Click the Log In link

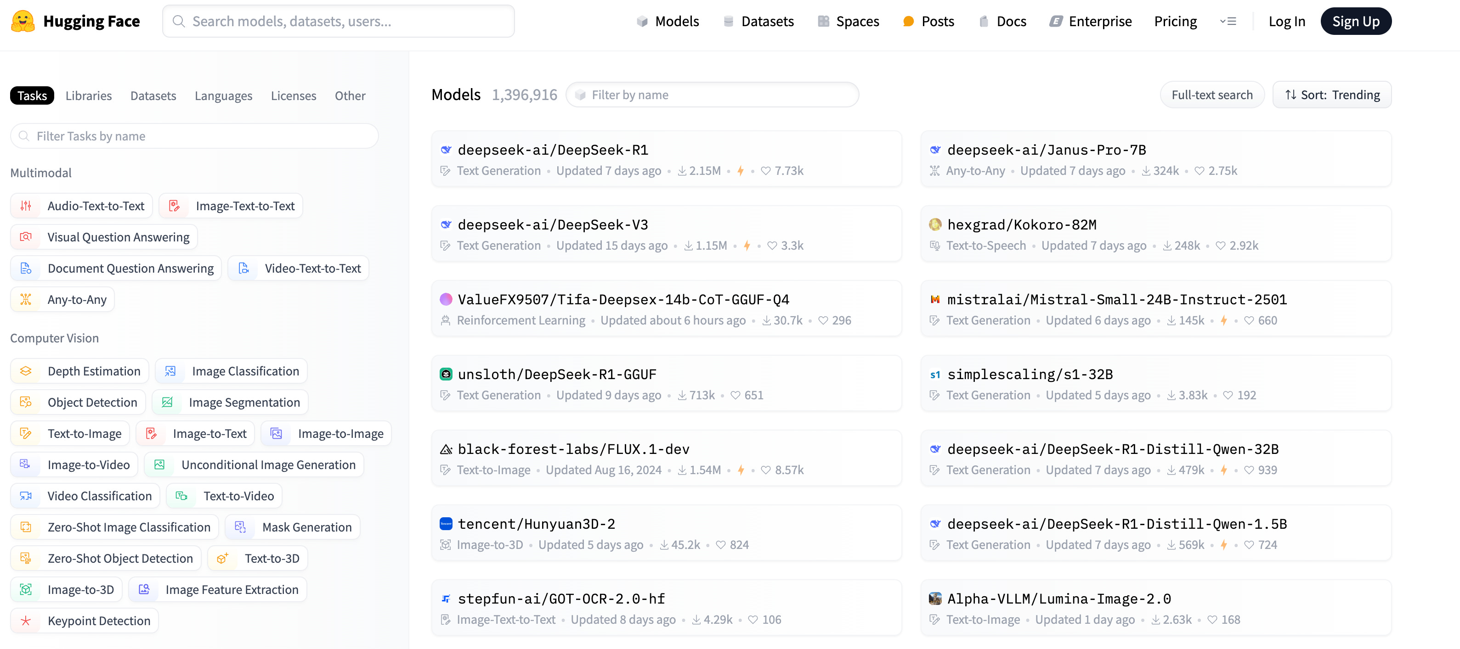(x=1286, y=22)
